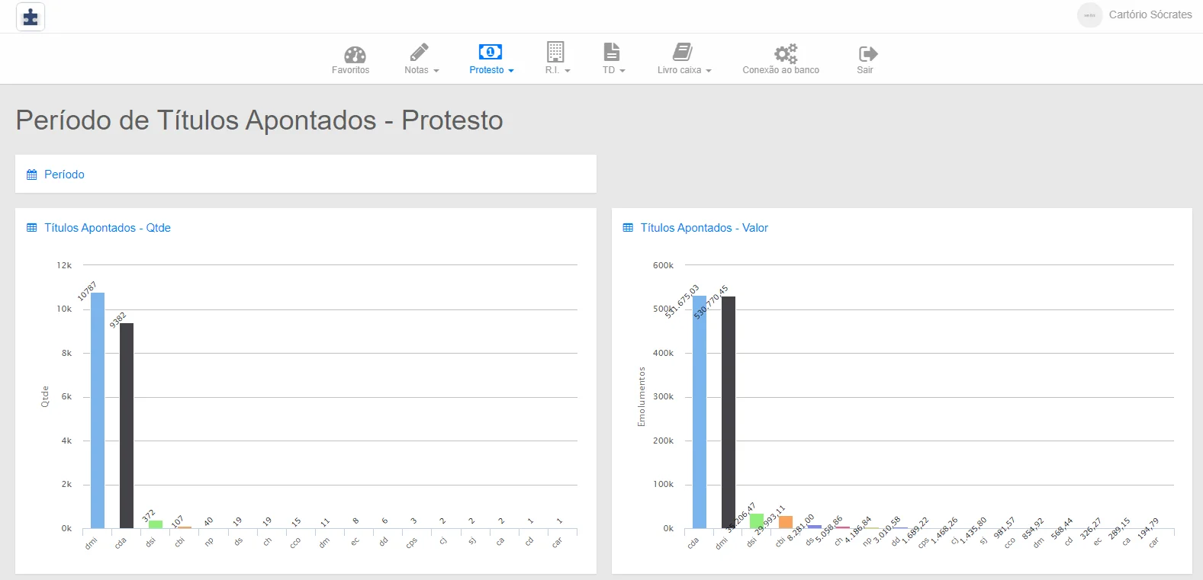
Task: Click the dark dmi bar in Valor chart
Action: [x=729, y=412]
